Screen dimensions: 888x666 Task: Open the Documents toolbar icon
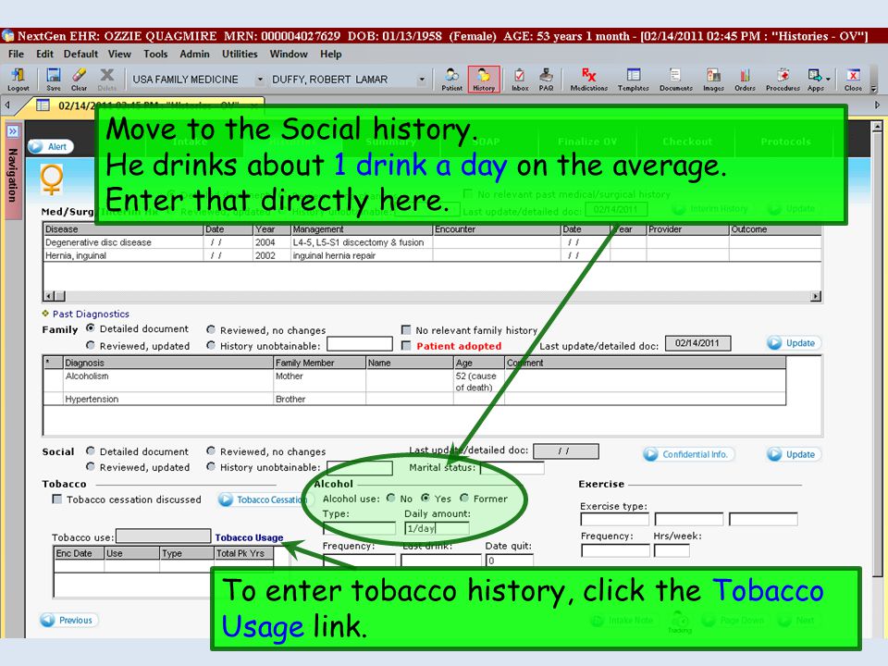click(675, 79)
